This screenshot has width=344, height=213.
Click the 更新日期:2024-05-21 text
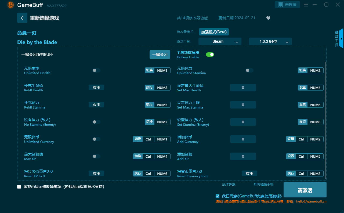[x=237, y=18]
